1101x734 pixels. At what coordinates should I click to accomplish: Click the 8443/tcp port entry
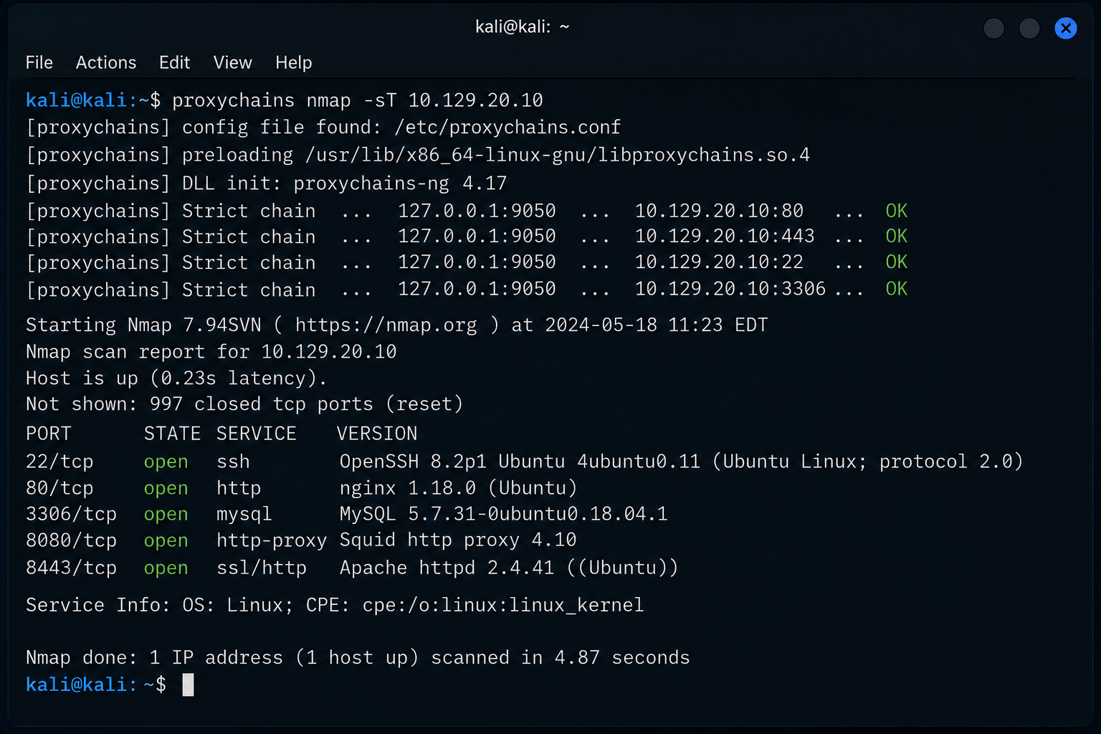pos(71,568)
